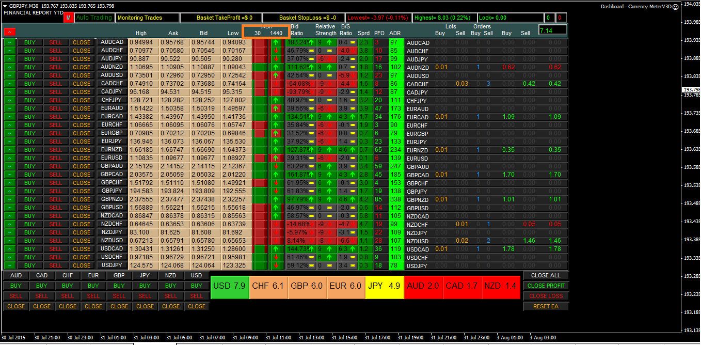Click CLOSE for the CADCHF row

pos(82,84)
